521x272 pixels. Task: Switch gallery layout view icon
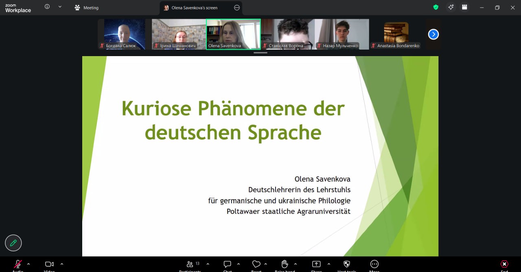point(464,7)
